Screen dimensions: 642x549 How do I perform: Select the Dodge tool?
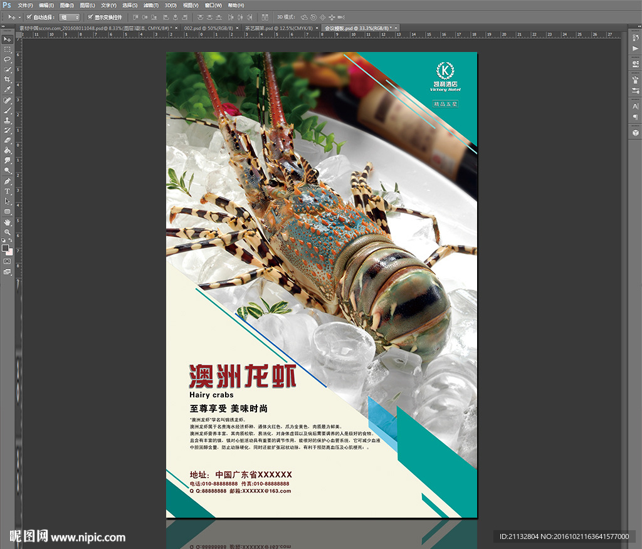coord(8,170)
